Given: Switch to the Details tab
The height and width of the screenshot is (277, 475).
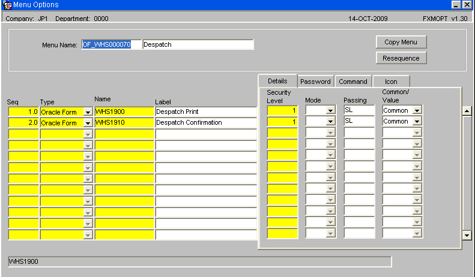Looking at the screenshot, I should (277, 81).
